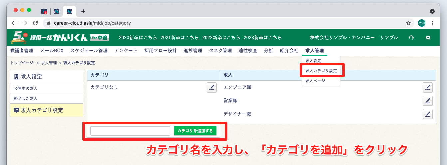Open settings gear in green header
The image size is (447, 165).
point(428,38)
